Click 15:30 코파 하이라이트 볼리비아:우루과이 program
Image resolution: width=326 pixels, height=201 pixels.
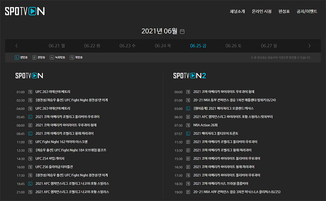[x=227, y=159]
